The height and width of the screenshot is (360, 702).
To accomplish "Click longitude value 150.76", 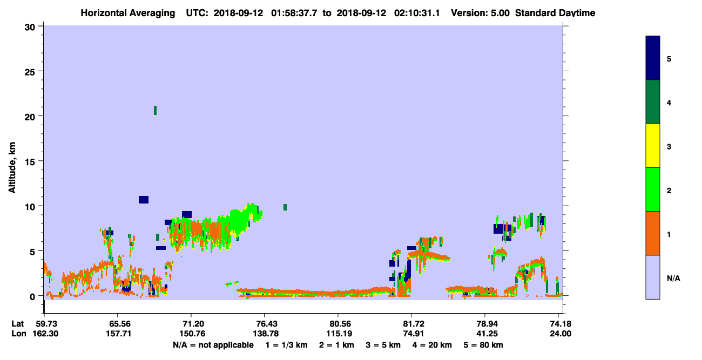I will [191, 334].
